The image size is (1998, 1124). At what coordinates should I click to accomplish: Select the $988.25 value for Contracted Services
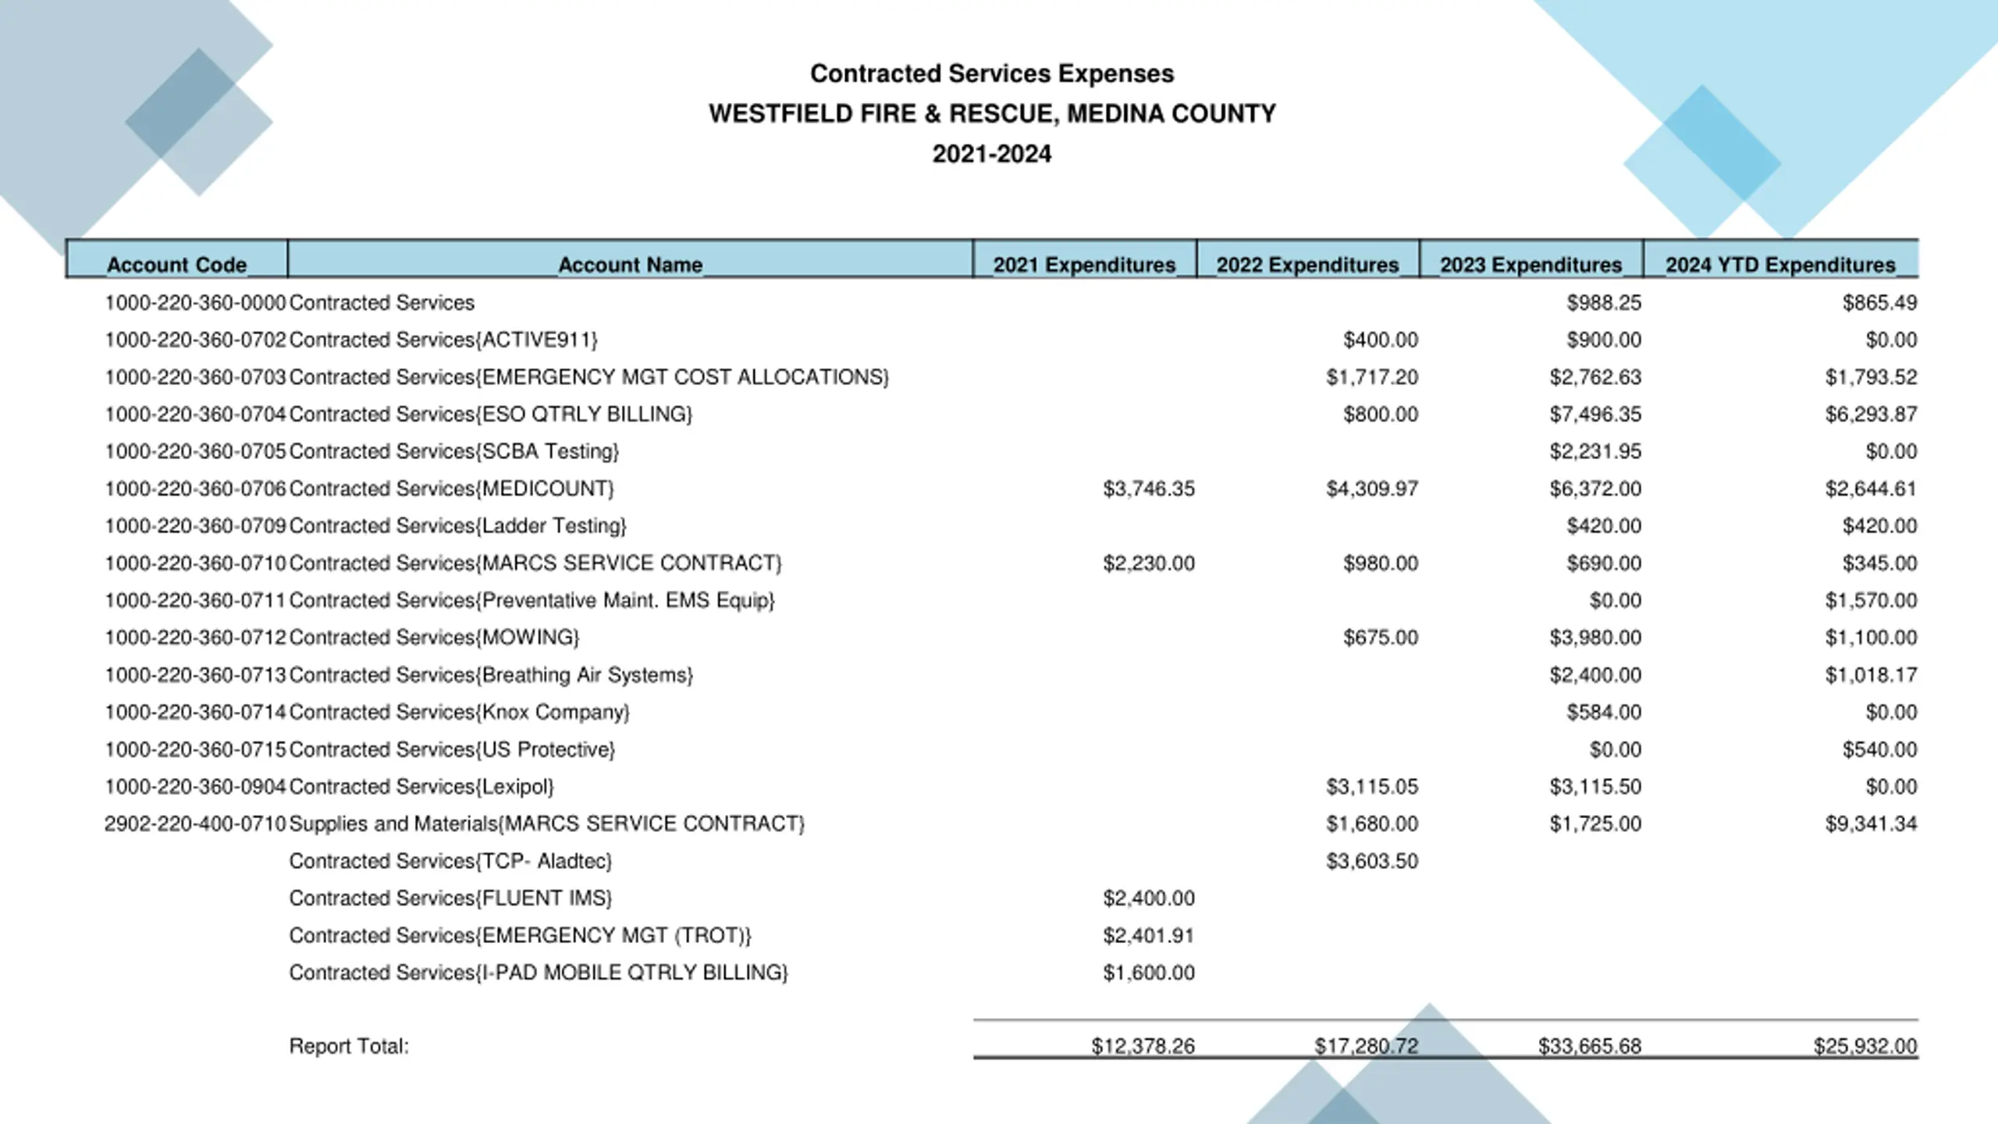pyautogui.click(x=1605, y=303)
